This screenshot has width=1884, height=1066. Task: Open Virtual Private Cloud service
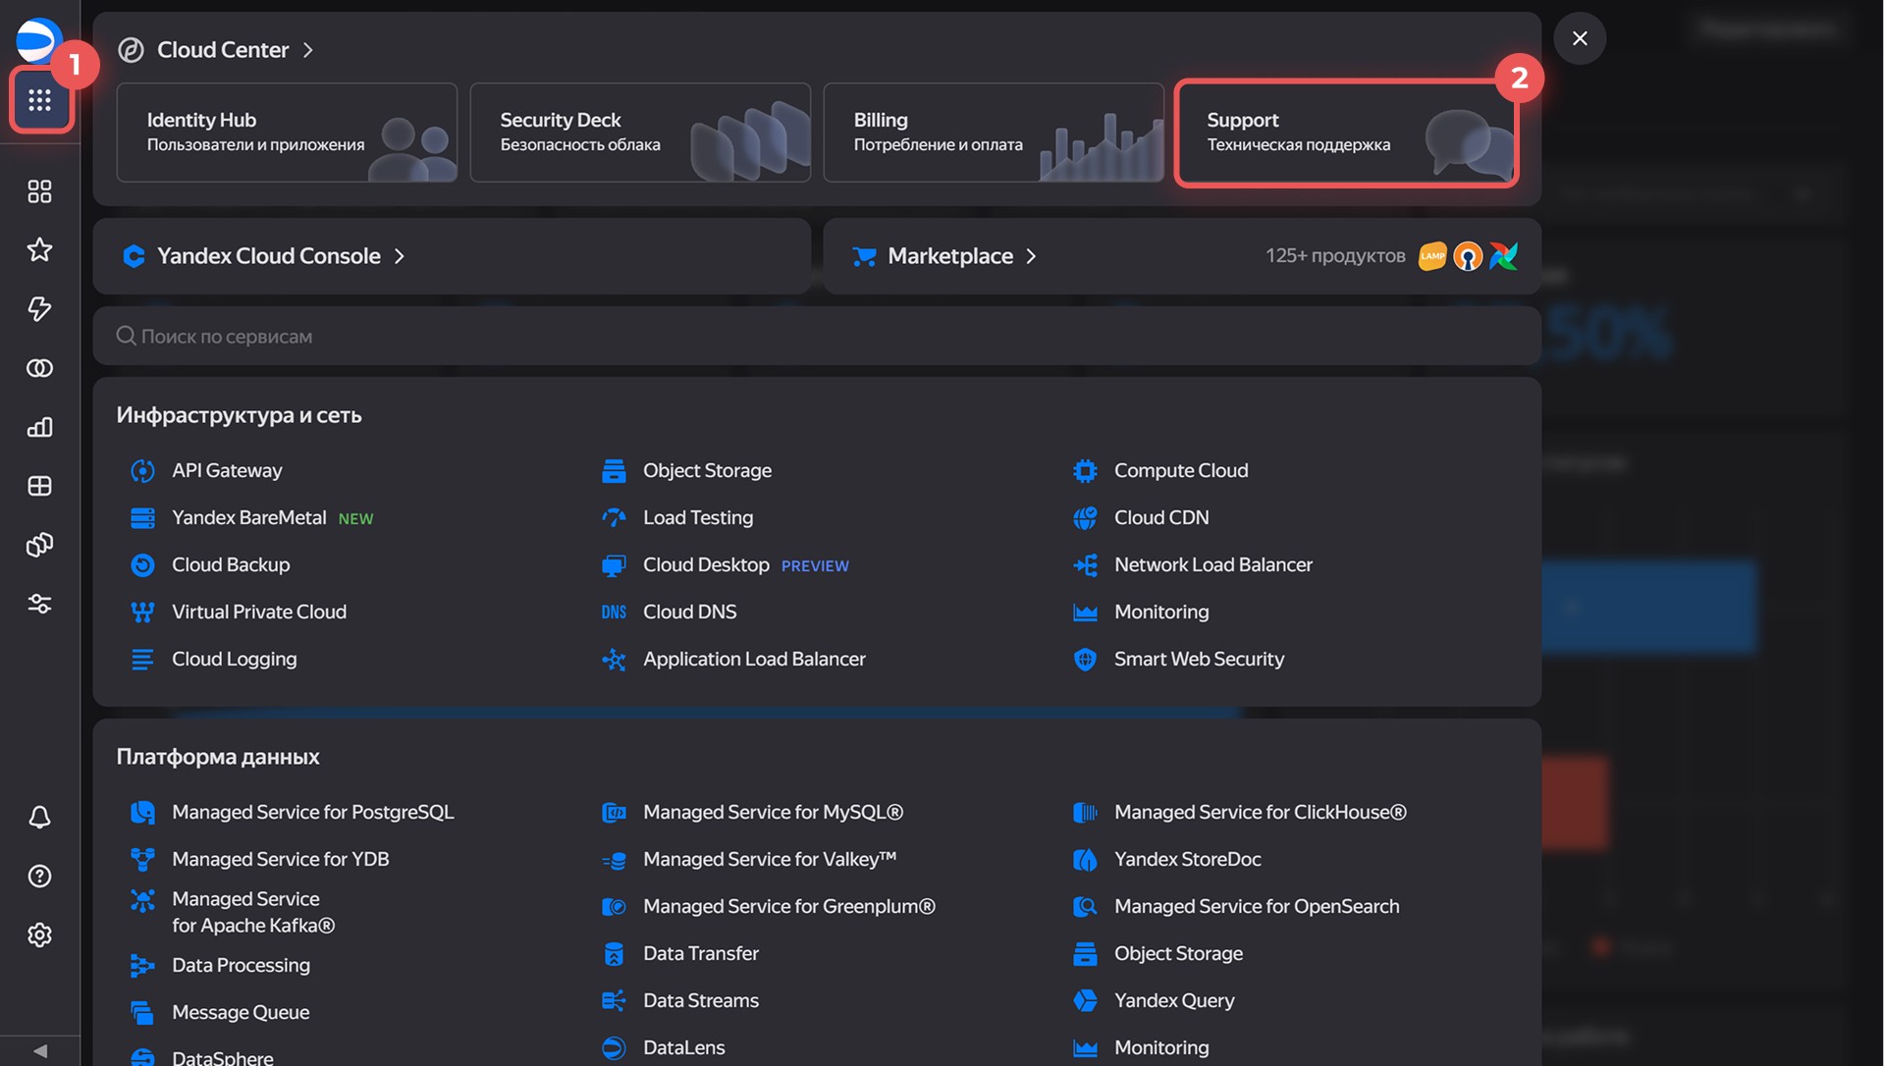259,612
